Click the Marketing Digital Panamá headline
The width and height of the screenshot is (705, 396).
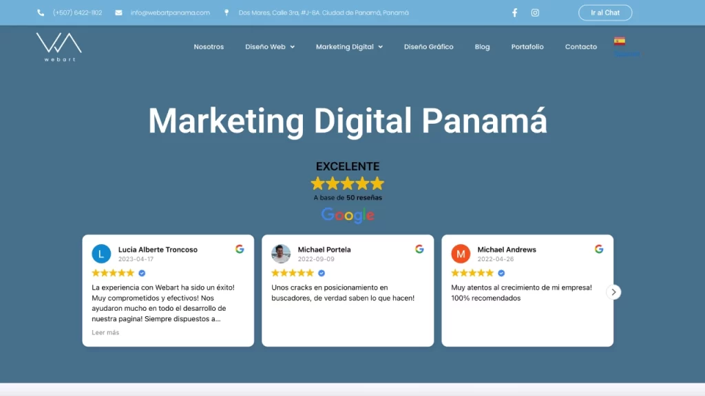(348, 121)
